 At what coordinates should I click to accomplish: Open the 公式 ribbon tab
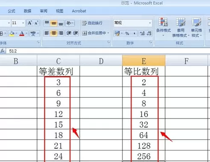pos(12,11)
